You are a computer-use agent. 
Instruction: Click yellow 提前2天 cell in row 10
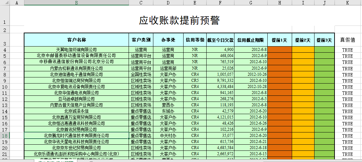click(x=303, y=87)
